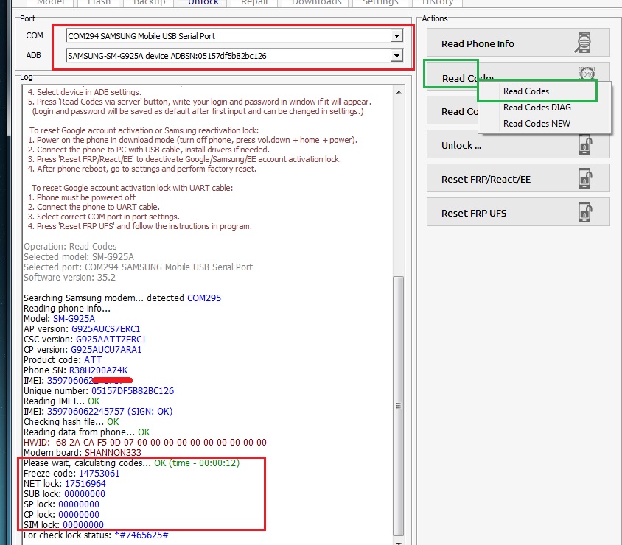Click the Read Phone Info magnifier icon

click(583, 43)
